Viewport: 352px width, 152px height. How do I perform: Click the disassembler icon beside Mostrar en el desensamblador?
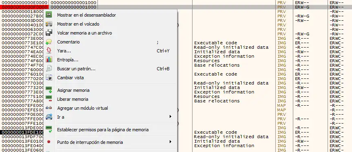pos(49,15)
